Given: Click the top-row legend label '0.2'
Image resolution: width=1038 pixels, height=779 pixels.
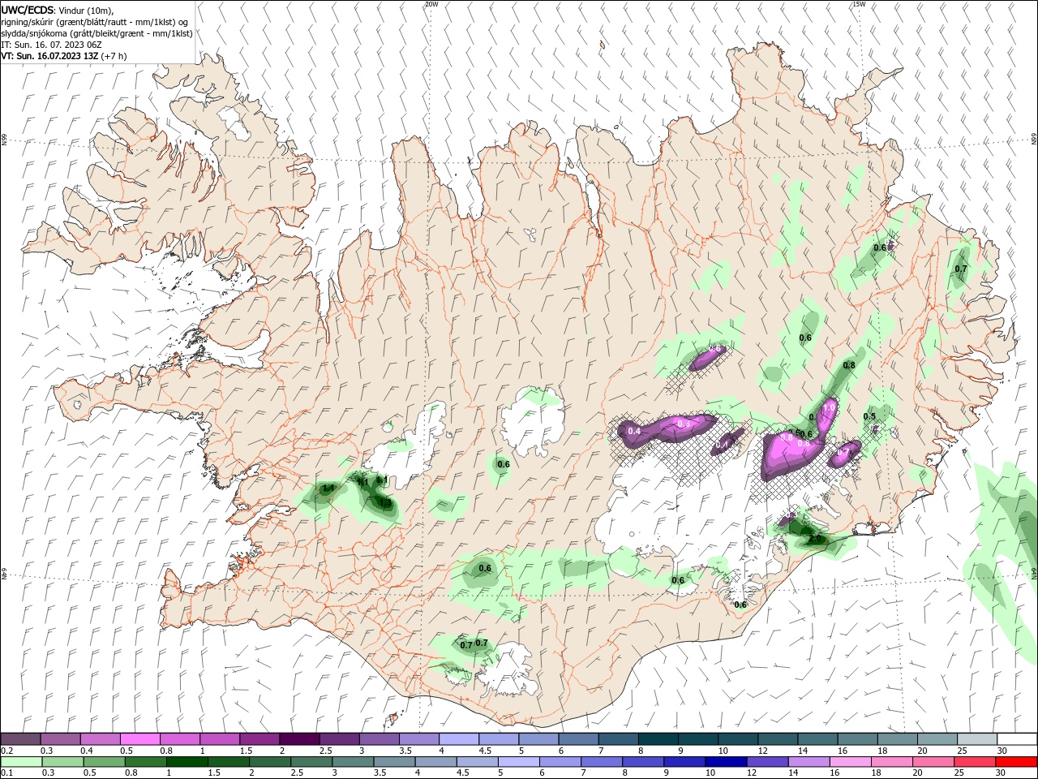Looking at the screenshot, I should pyautogui.click(x=6, y=751).
